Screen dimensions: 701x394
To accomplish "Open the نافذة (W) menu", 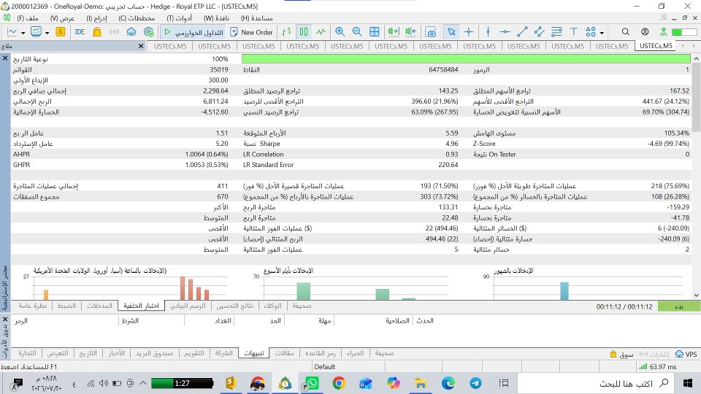I will [216, 18].
